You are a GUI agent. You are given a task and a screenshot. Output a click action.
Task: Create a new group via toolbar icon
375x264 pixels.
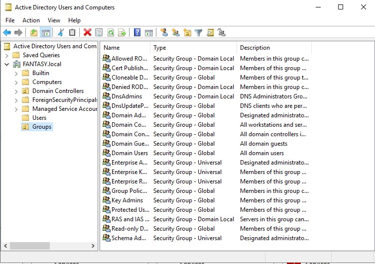176,32
